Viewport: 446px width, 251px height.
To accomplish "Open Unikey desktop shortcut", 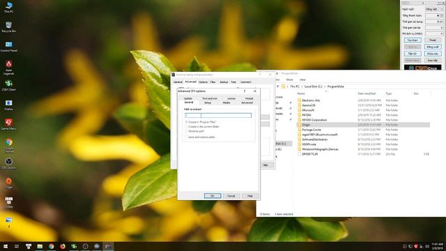I will [x=9, y=202].
